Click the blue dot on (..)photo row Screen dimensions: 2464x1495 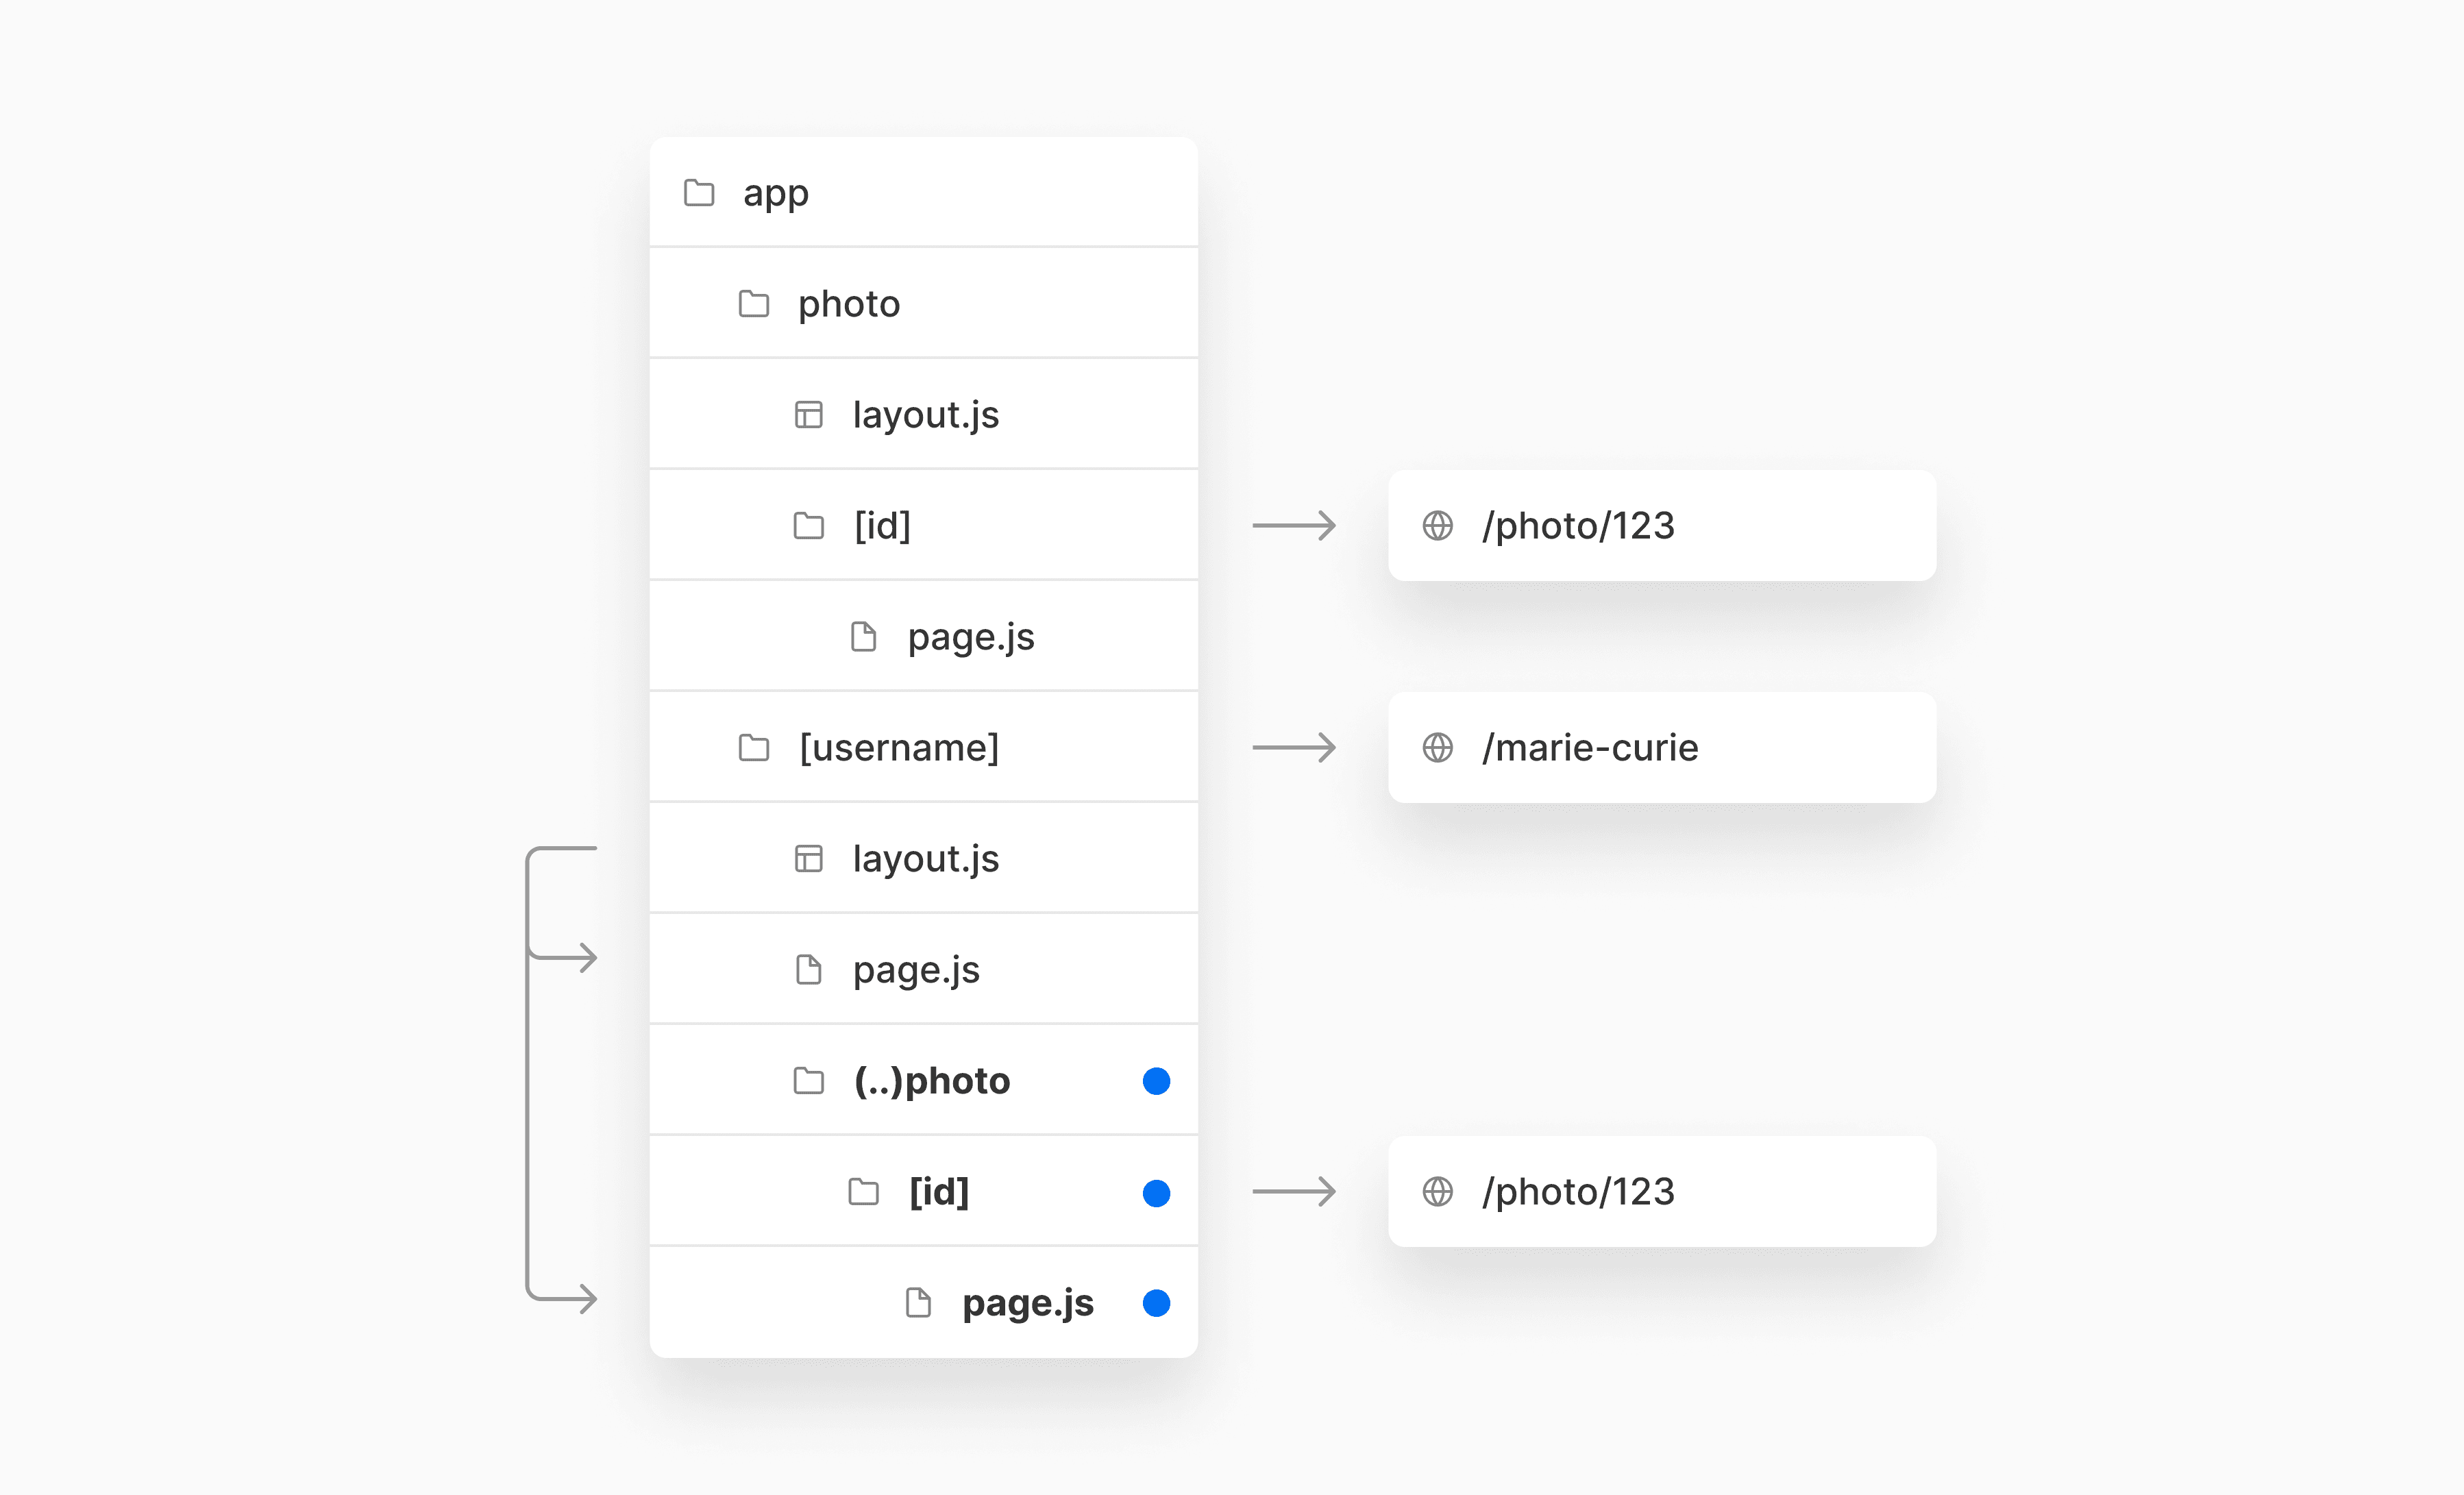point(1156,1081)
